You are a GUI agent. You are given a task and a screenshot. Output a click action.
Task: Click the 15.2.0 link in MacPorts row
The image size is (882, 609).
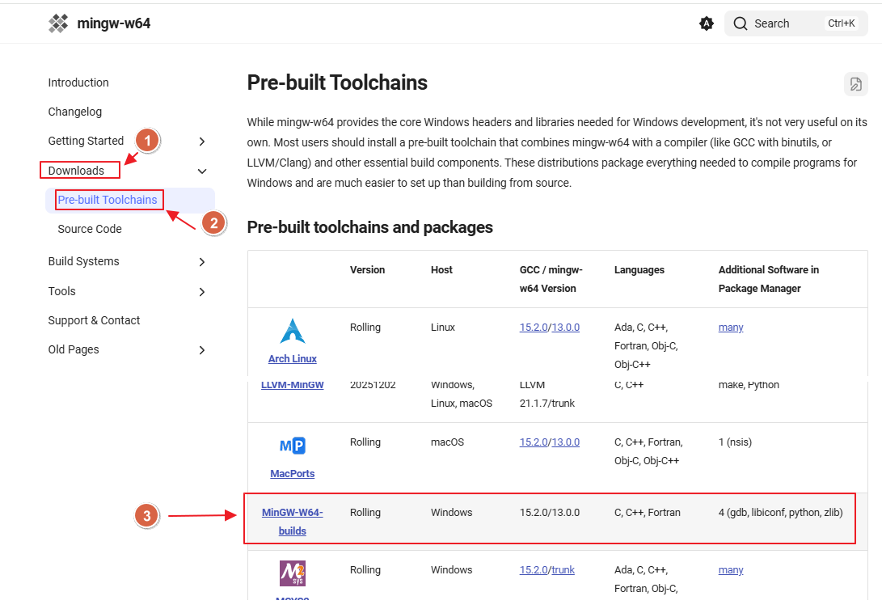click(534, 442)
